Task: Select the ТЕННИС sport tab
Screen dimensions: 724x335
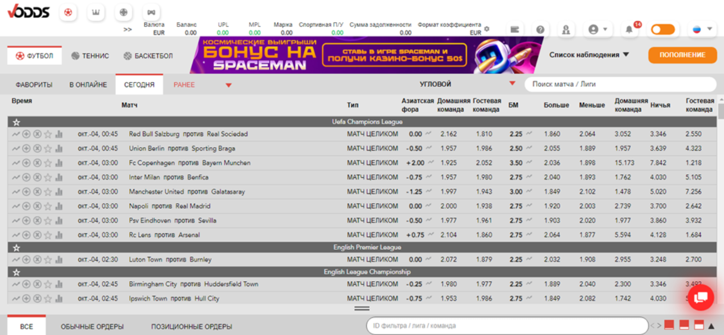Action: [90, 56]
